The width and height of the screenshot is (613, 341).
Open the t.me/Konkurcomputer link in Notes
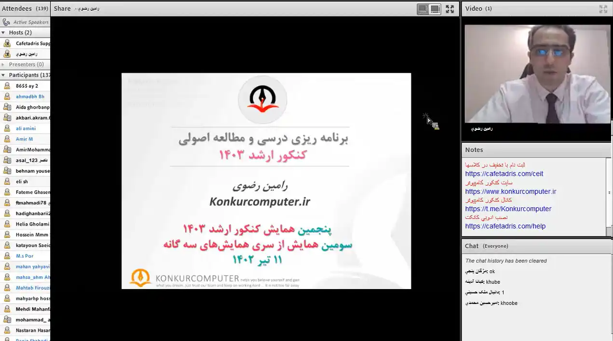click(x=508, y=209)
